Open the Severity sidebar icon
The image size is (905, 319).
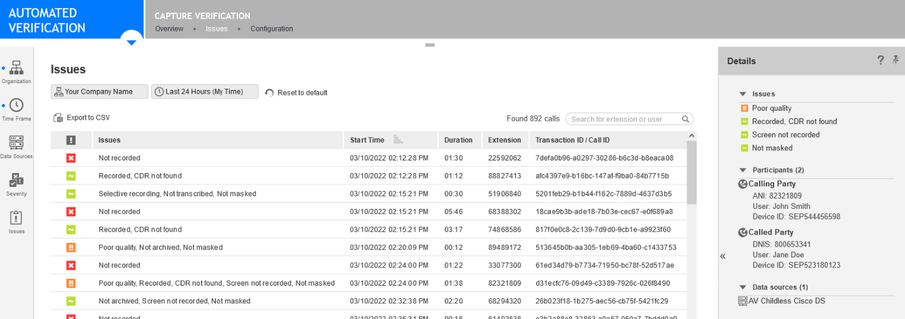pos(16,181)
